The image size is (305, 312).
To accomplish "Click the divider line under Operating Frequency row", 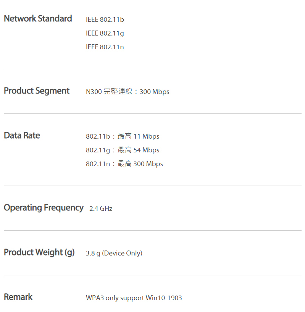I will tap(153, 231).
